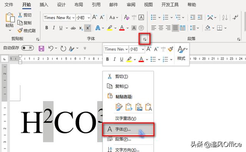Open line spacing options
Screen dimensions: 246x152
[x=194, y=28]
